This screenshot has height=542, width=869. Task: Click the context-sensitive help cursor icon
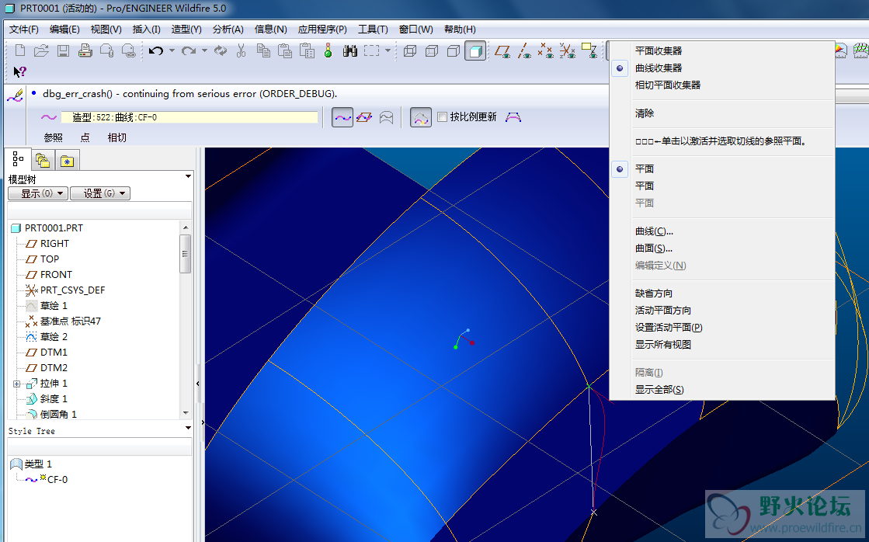click(x=19, y=72)
